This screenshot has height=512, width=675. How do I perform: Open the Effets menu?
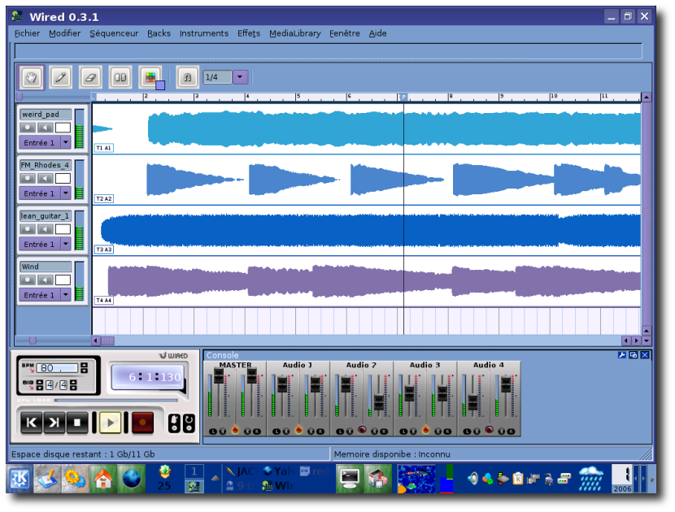249,33
